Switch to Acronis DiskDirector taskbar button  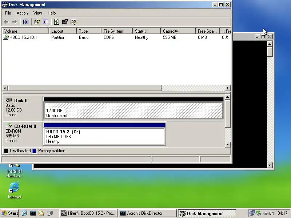click(x=148, y=213)
